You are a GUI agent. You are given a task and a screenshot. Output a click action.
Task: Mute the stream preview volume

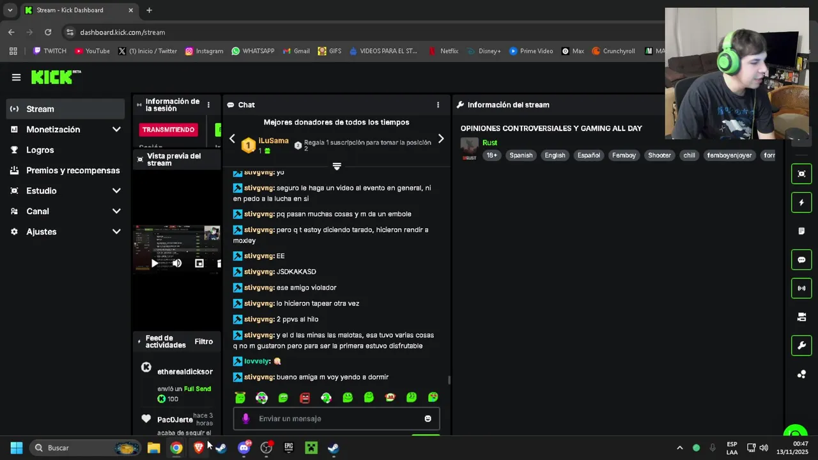tap(177, 263)
